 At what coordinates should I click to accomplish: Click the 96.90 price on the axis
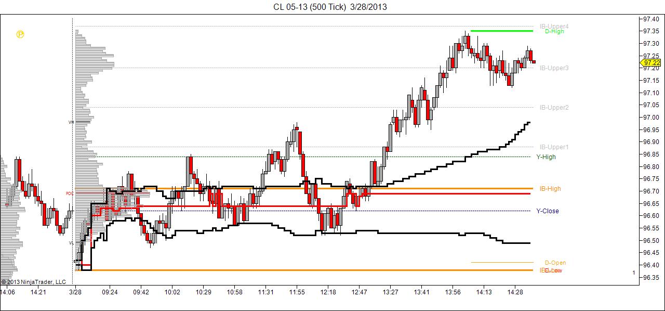650,141
